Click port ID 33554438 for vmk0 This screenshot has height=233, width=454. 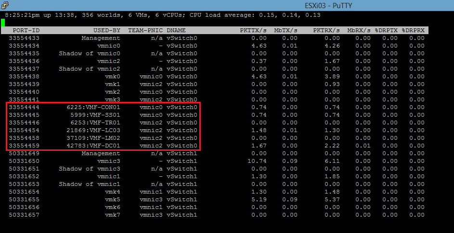24,76
